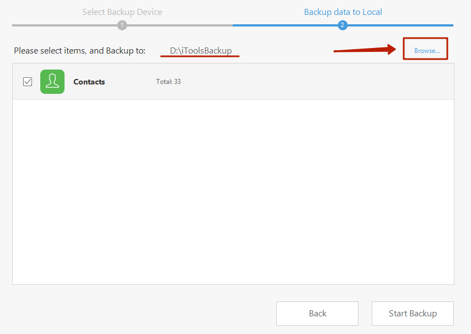
Task: Open the Browse... folder chooser link
Action: [427, 51]
